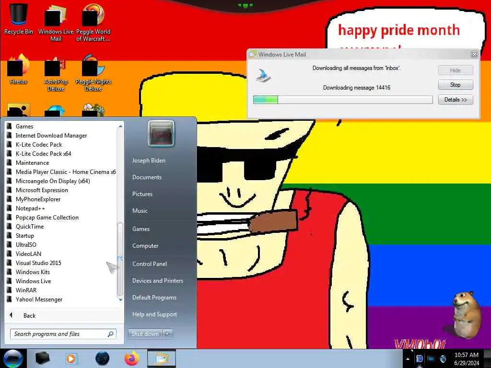Click the taskbar clock showing 10:57 AM

coord(466,358)
